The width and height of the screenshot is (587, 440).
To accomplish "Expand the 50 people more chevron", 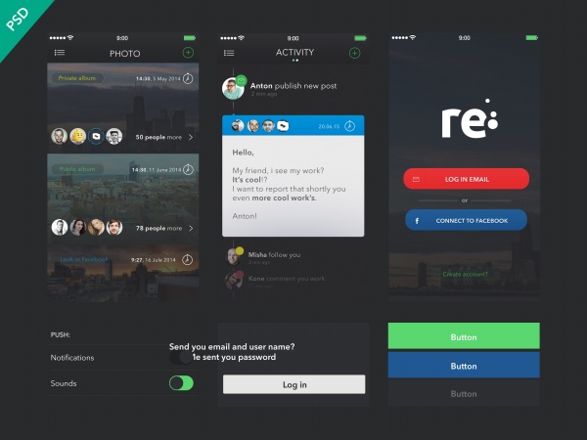I will [x=191, y=137].
